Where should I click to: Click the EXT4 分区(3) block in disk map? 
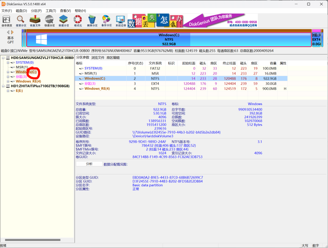click(x=316, y=38)
